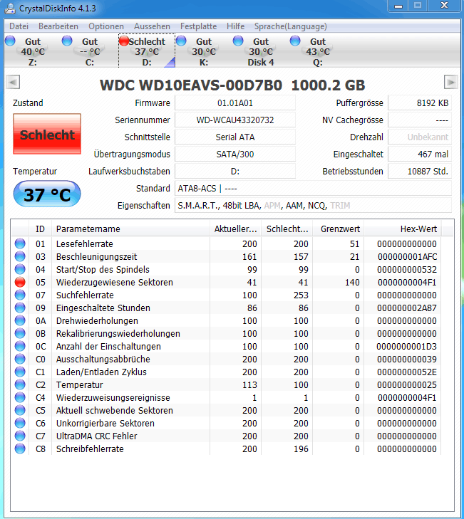Click the Puffergrösse 8192 KB field
Image resolution: width=464 pixels, height=519 pixels.
point(420,103)
